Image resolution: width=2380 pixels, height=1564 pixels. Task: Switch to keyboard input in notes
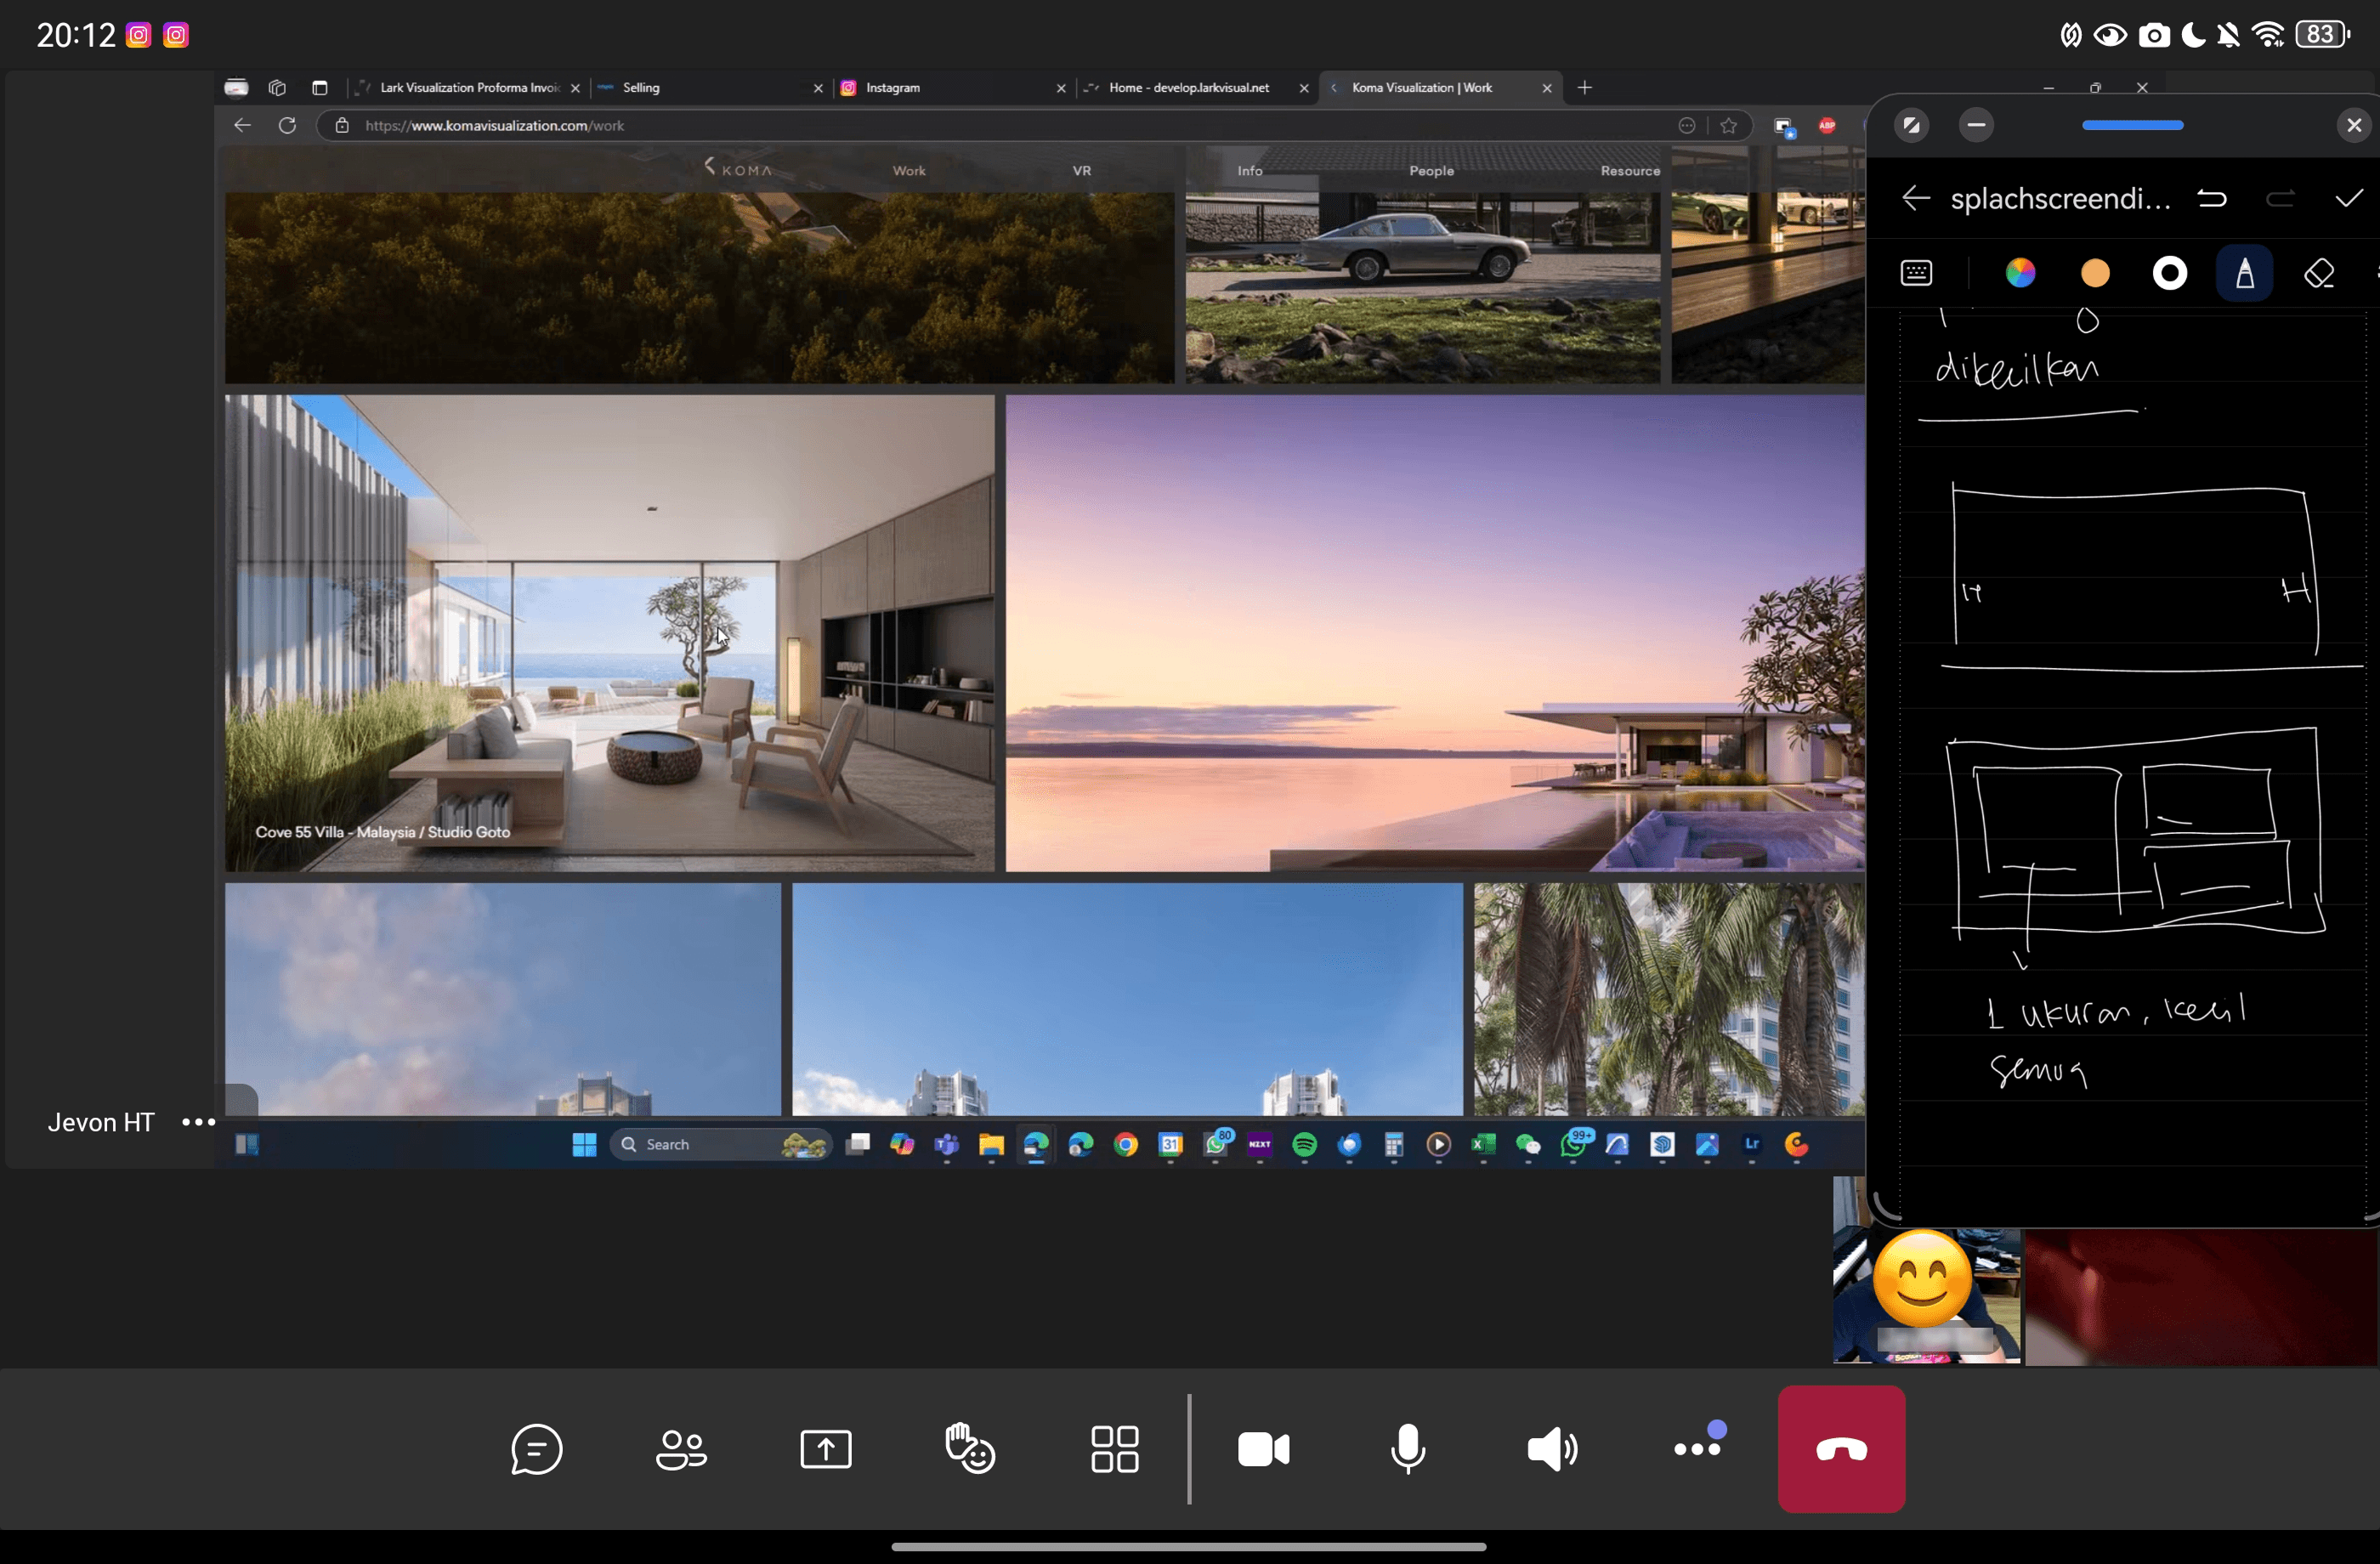pos(1915,273)
